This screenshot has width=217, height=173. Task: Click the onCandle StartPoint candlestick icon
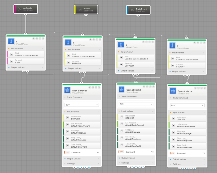point(20,9)
